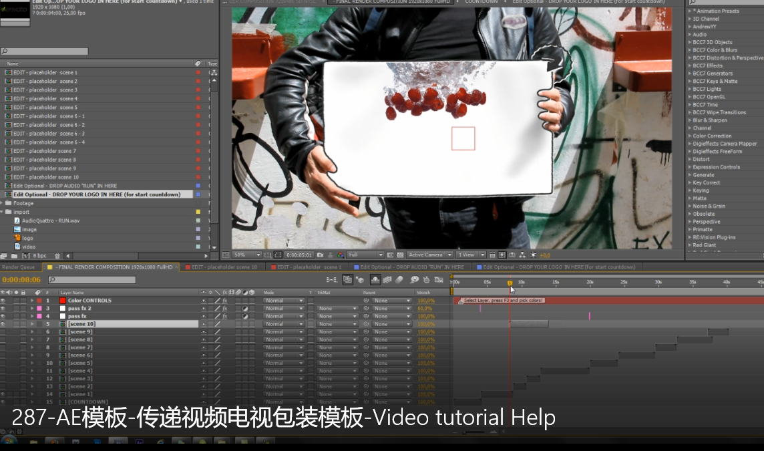Open the Full resolution dropdown

tap(365, 255)
